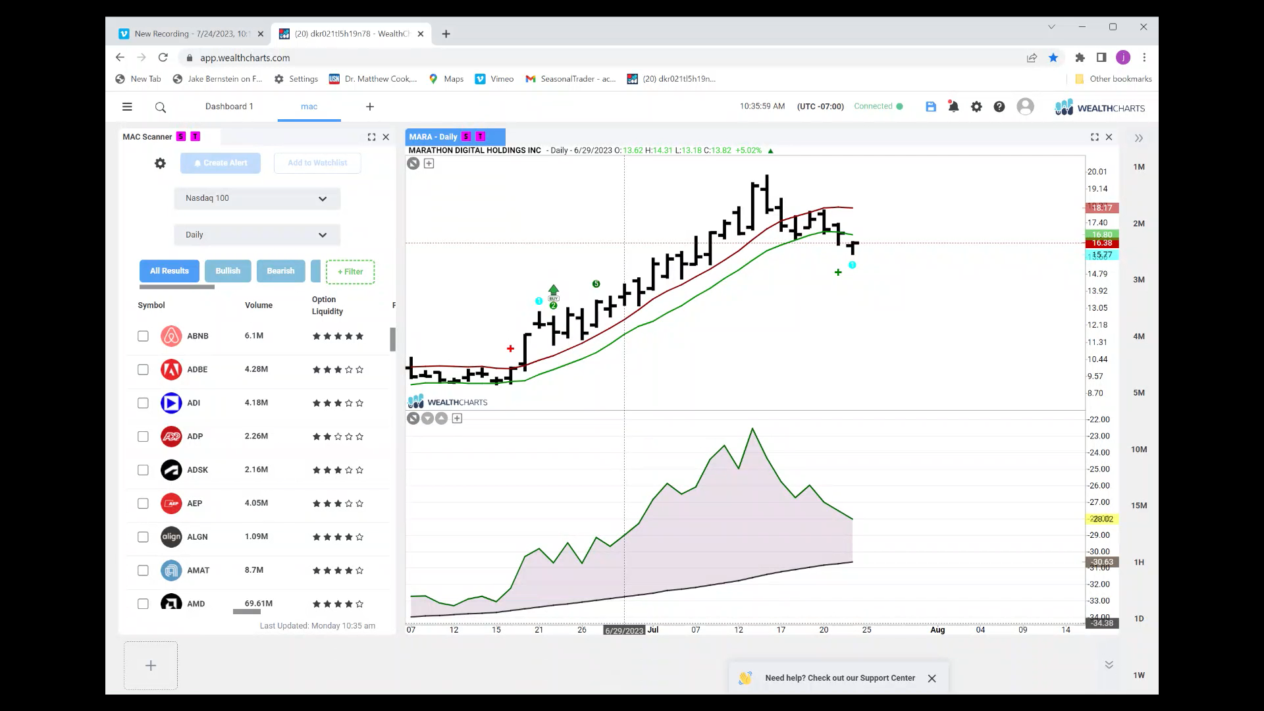Open the Daily timeframe dropdown
Screen dimensions: 1264x711
[x=257, y=235]
